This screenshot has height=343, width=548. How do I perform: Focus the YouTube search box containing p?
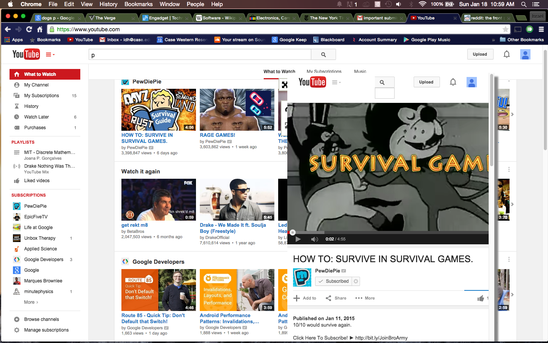pos(200,54)
